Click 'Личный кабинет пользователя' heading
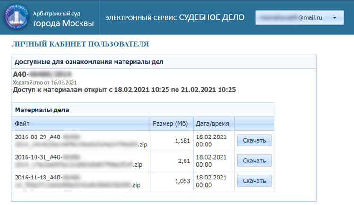 pyautogui.click(x=80, y=44)
